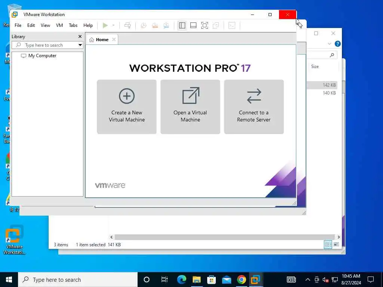Click the taskbar search box

click(78, 280)
